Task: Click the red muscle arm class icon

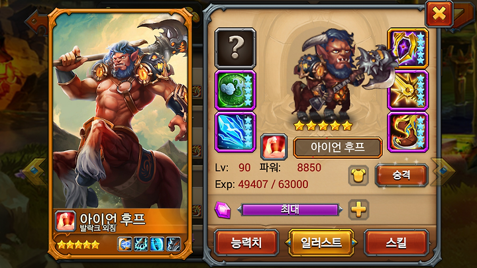Action: [x=274, y=147]
